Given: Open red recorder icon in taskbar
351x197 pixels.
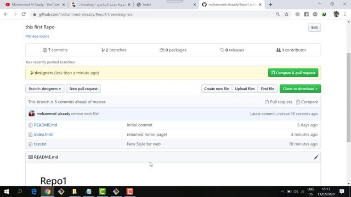Looking at the screenshot, I should click(x=130, y=192).
